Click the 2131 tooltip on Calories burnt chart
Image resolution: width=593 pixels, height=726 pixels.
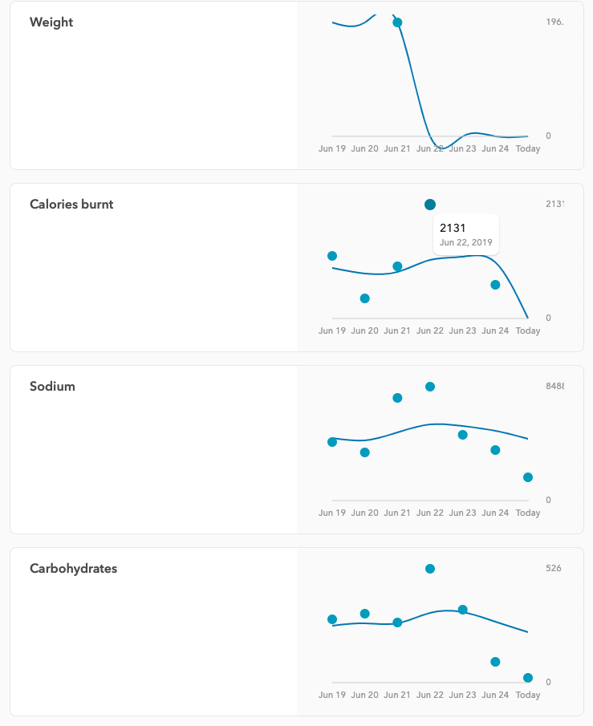click(466, 233)
